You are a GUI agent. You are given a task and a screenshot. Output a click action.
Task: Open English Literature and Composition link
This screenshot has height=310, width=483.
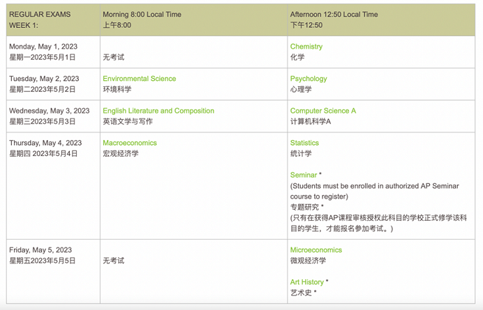tap(158, 111)
